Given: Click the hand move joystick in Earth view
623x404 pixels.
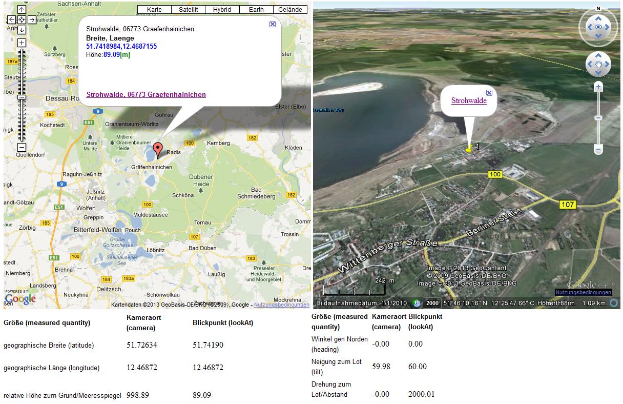Looking at the screenshot, I should click(598, 64).
